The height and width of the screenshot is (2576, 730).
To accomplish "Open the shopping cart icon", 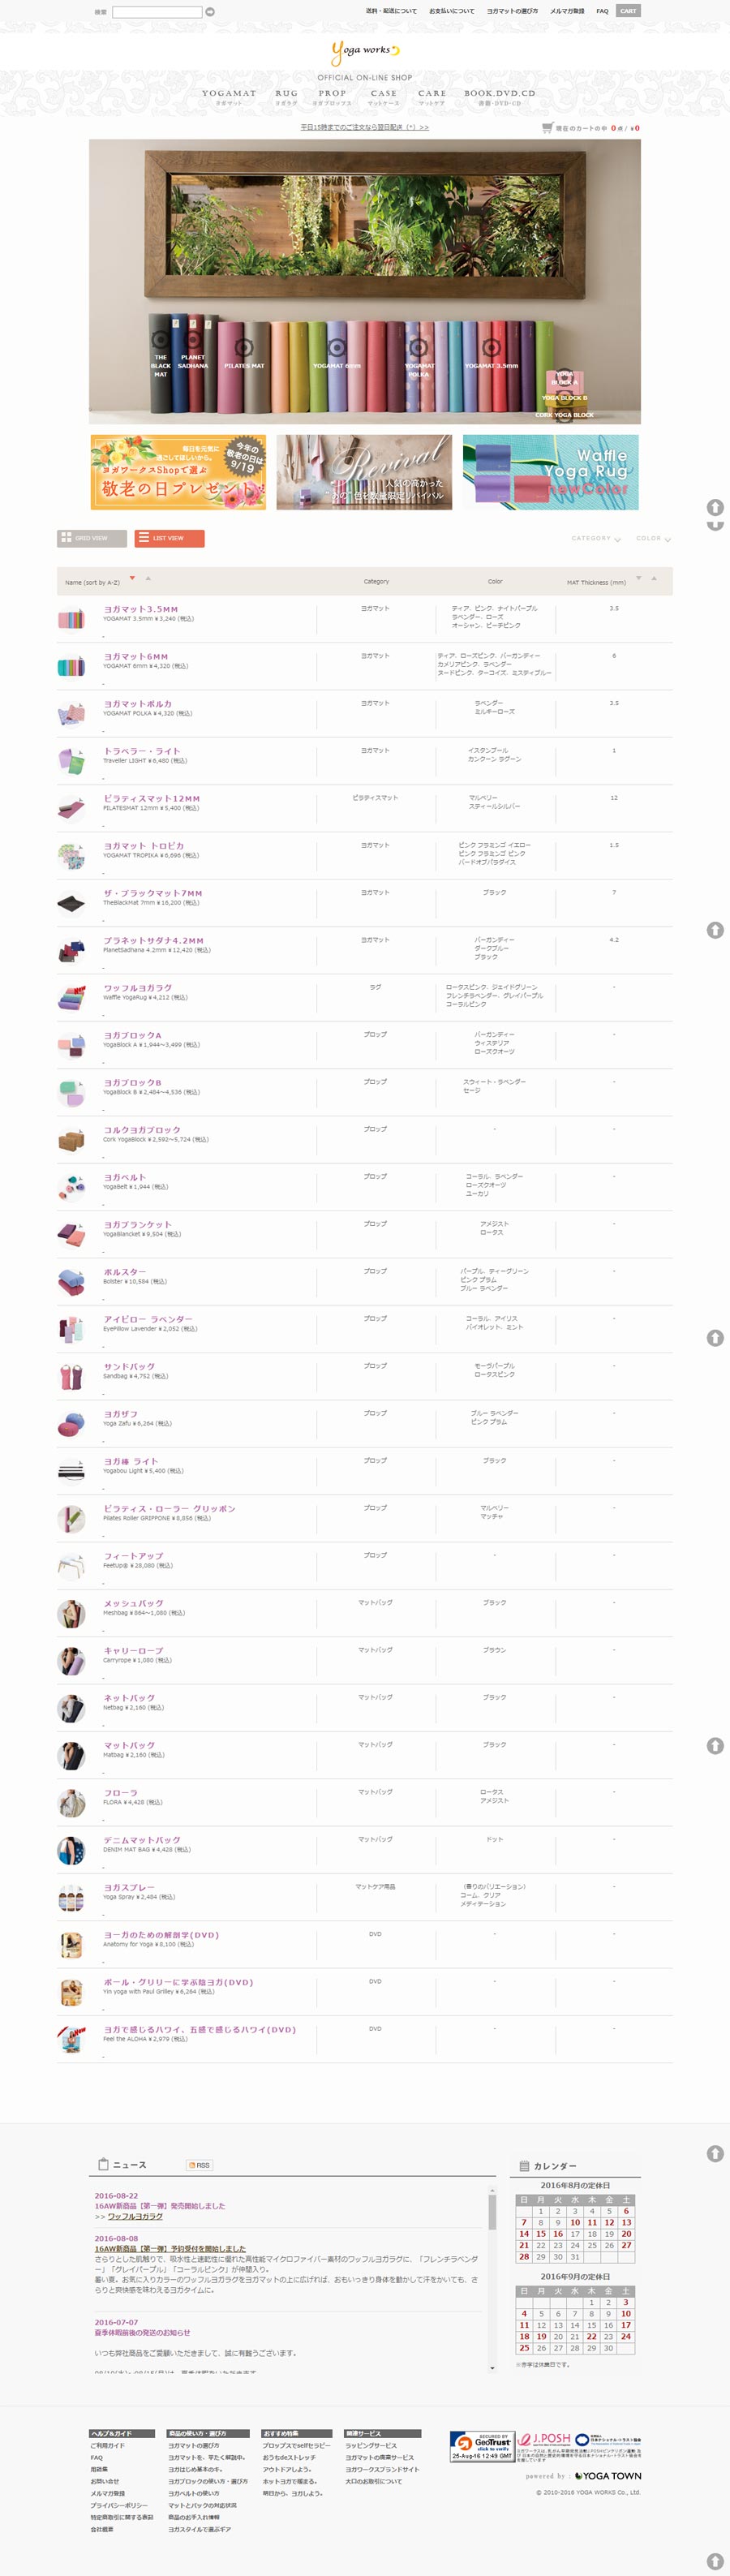I will (x=547, y=128).
